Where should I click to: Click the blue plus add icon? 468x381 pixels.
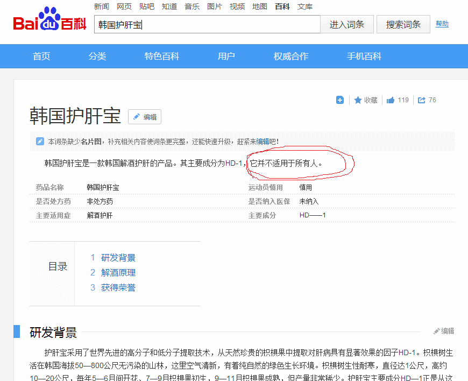point(339,100)
